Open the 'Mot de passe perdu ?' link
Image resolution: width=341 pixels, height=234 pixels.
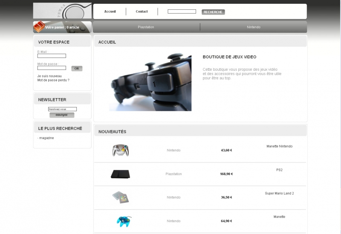pos(53,80)
